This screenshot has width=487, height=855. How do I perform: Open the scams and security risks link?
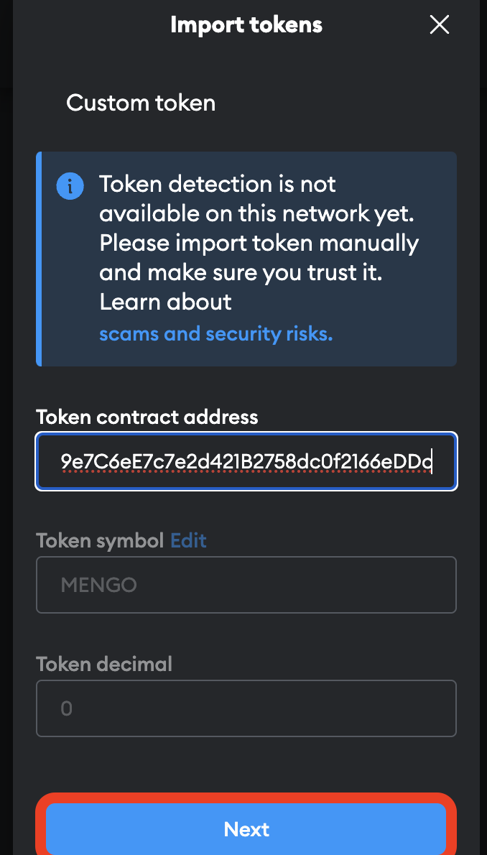tap(215, 334)
